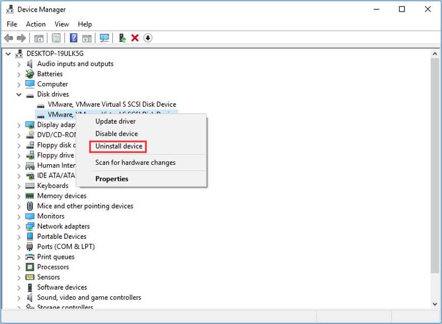Click Device Manager title bar icon
The image size is (442, 324).
pyautogui.click(x=10, y=9)
